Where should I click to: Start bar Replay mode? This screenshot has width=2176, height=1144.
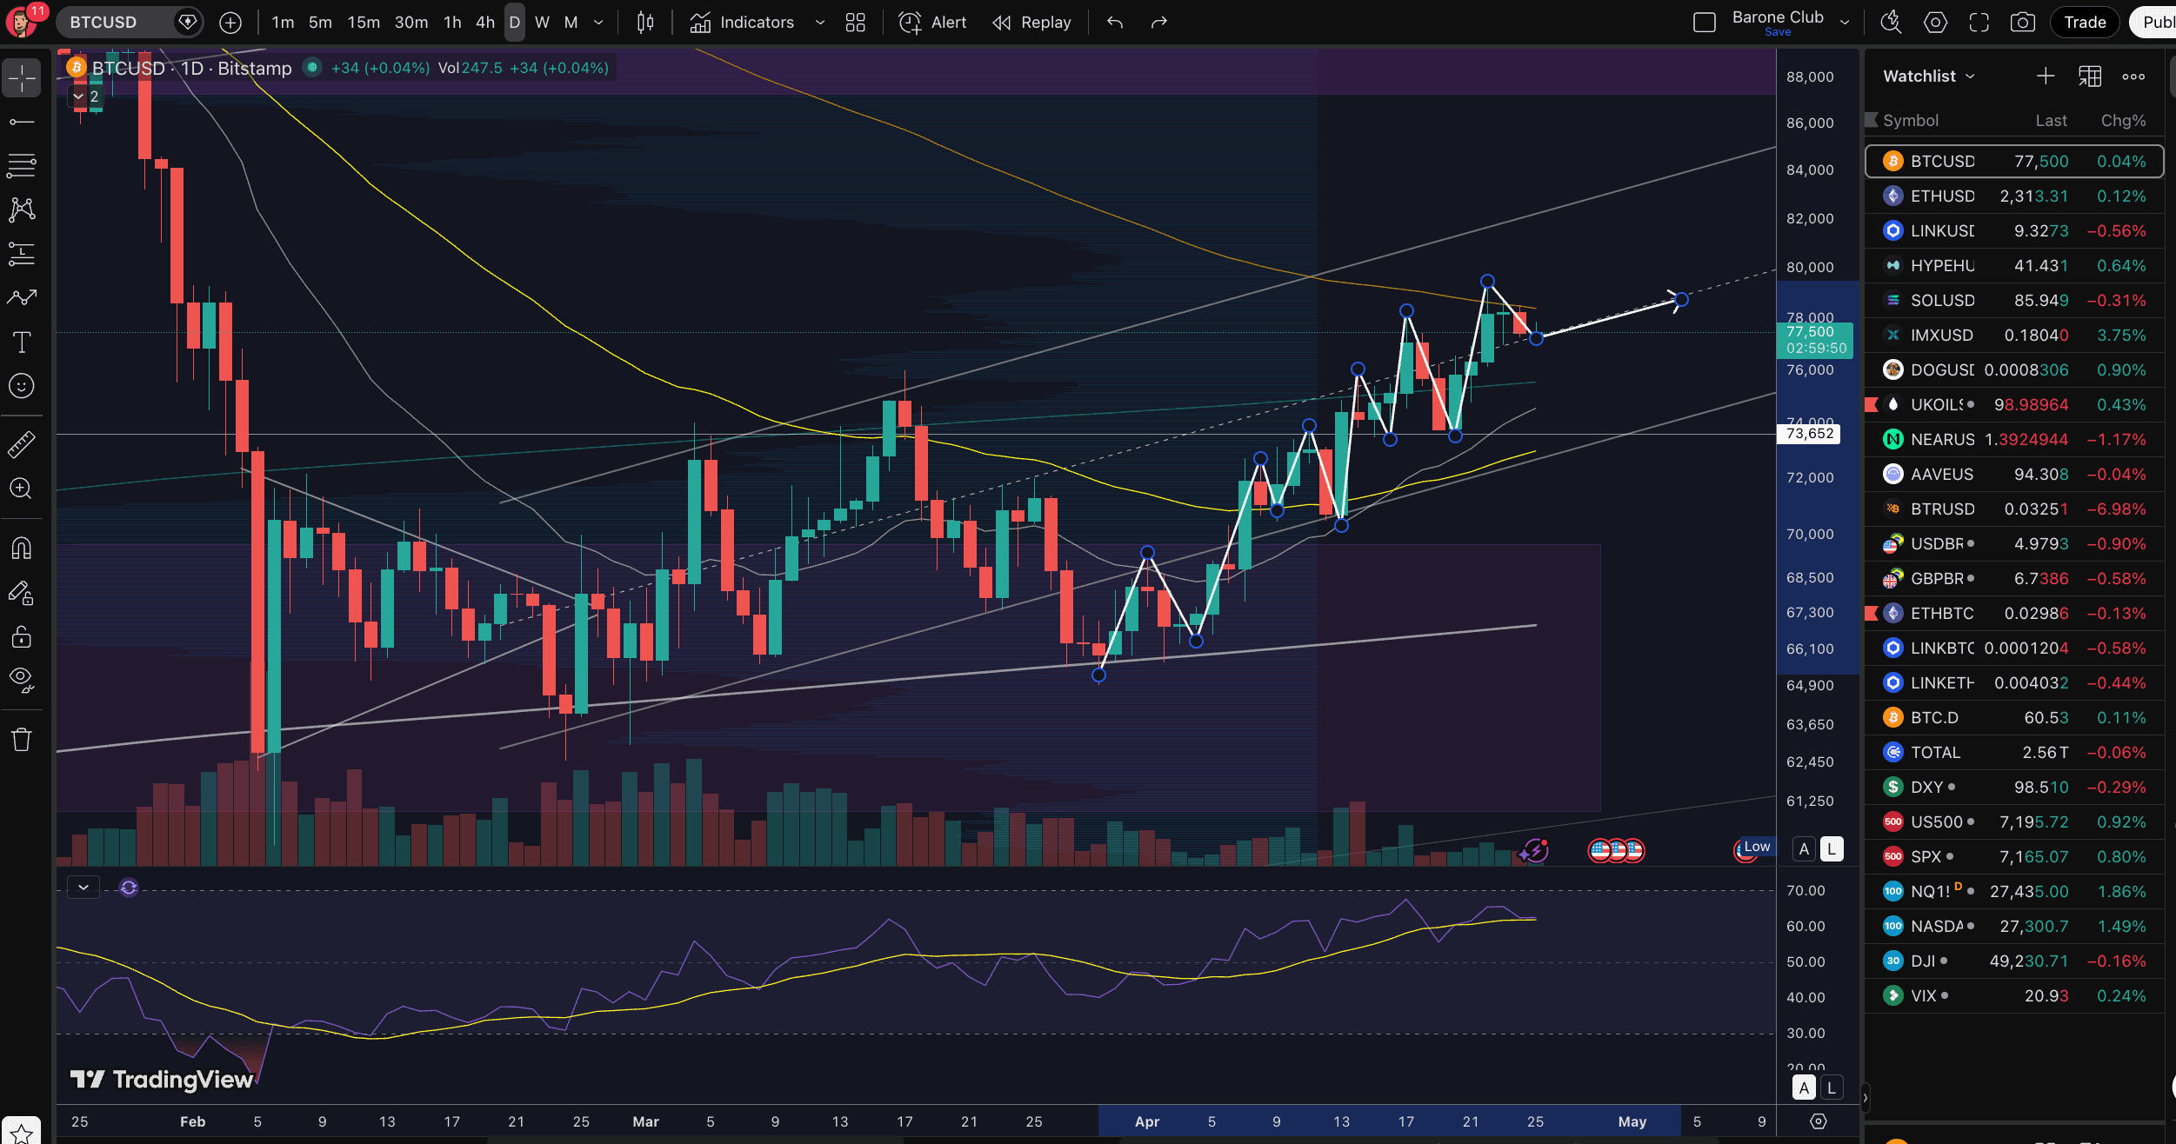(x=1031, y=23)
